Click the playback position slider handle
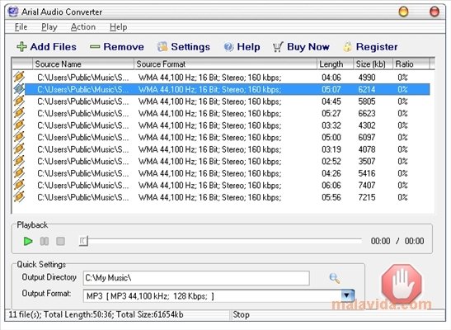Viewport: 451px width, 330px height. [x=83, y=241]
